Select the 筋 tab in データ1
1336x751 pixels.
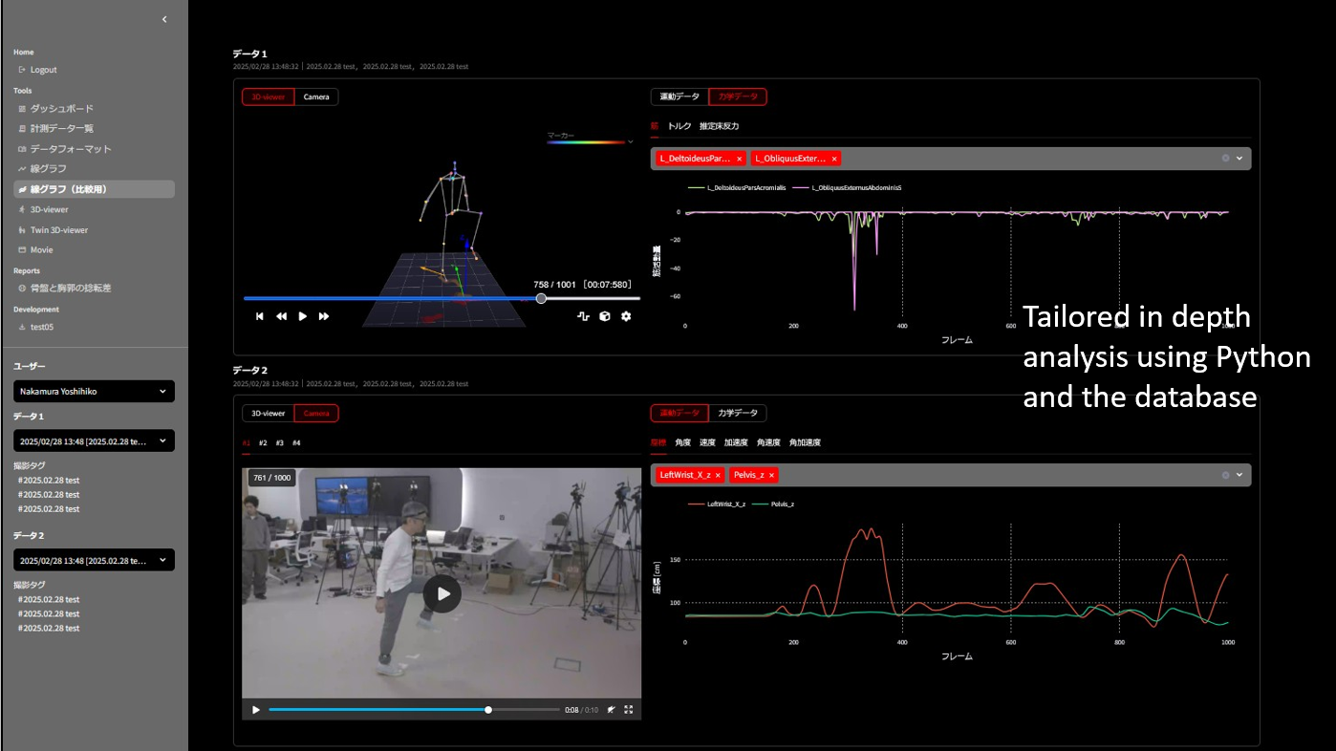click(655, 126)
